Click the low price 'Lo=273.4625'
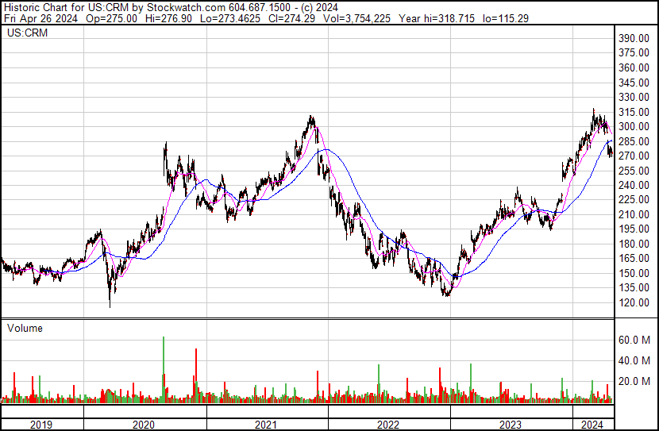Image resolution: width=659 pixels, height=431 pixels. coord(230,18)
